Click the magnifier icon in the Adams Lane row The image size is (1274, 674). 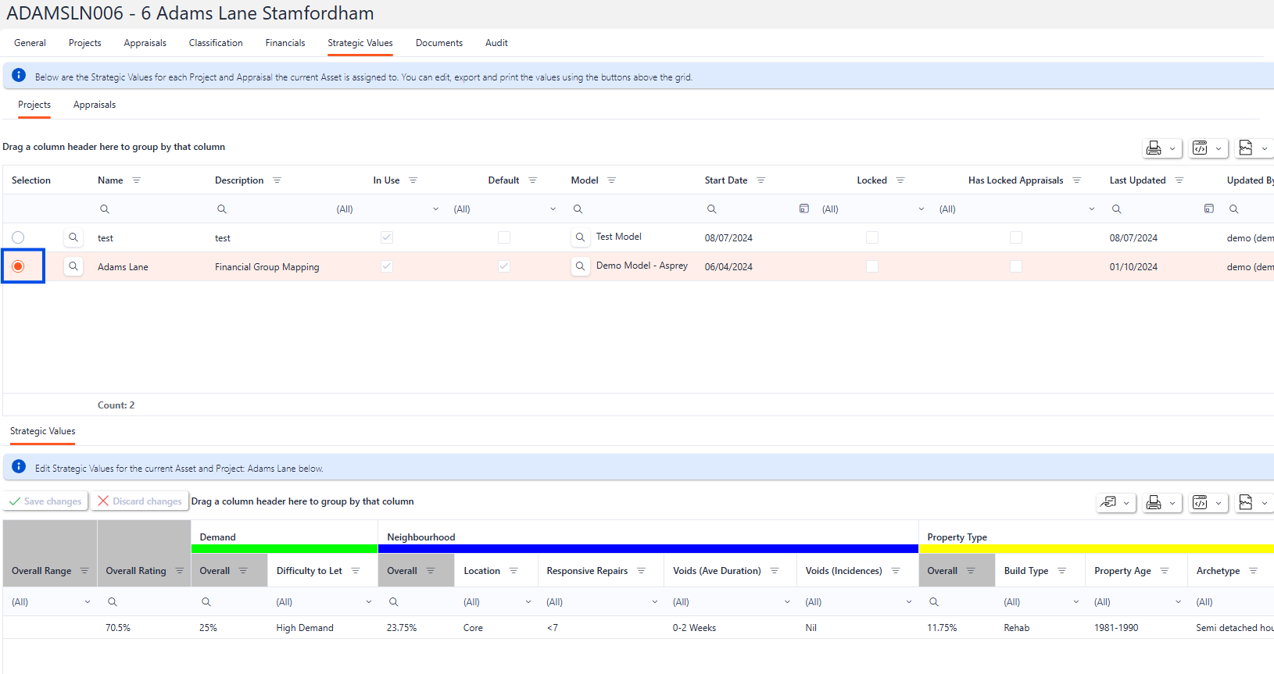pos(73,266)
